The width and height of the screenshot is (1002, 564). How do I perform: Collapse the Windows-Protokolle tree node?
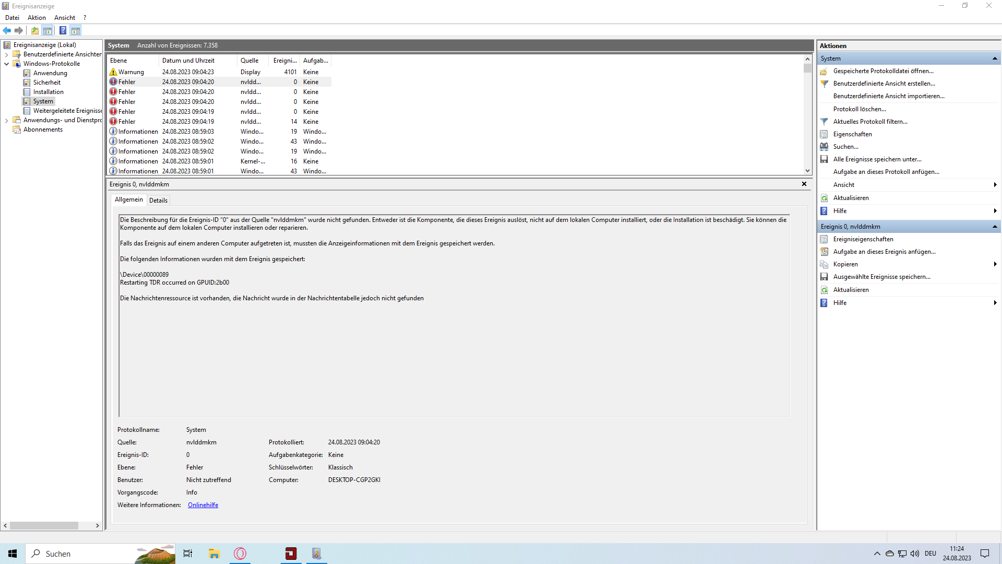tap(6, 64)
